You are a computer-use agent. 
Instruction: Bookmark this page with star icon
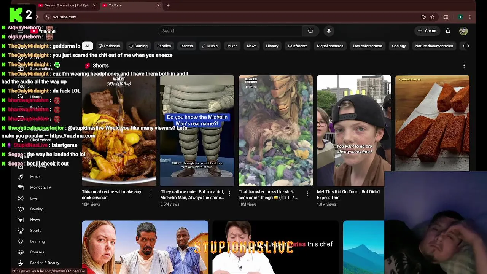click(432, 17)
